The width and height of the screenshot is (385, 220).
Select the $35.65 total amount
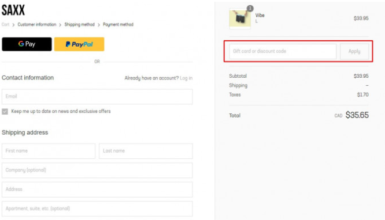(x=357, y=115)
